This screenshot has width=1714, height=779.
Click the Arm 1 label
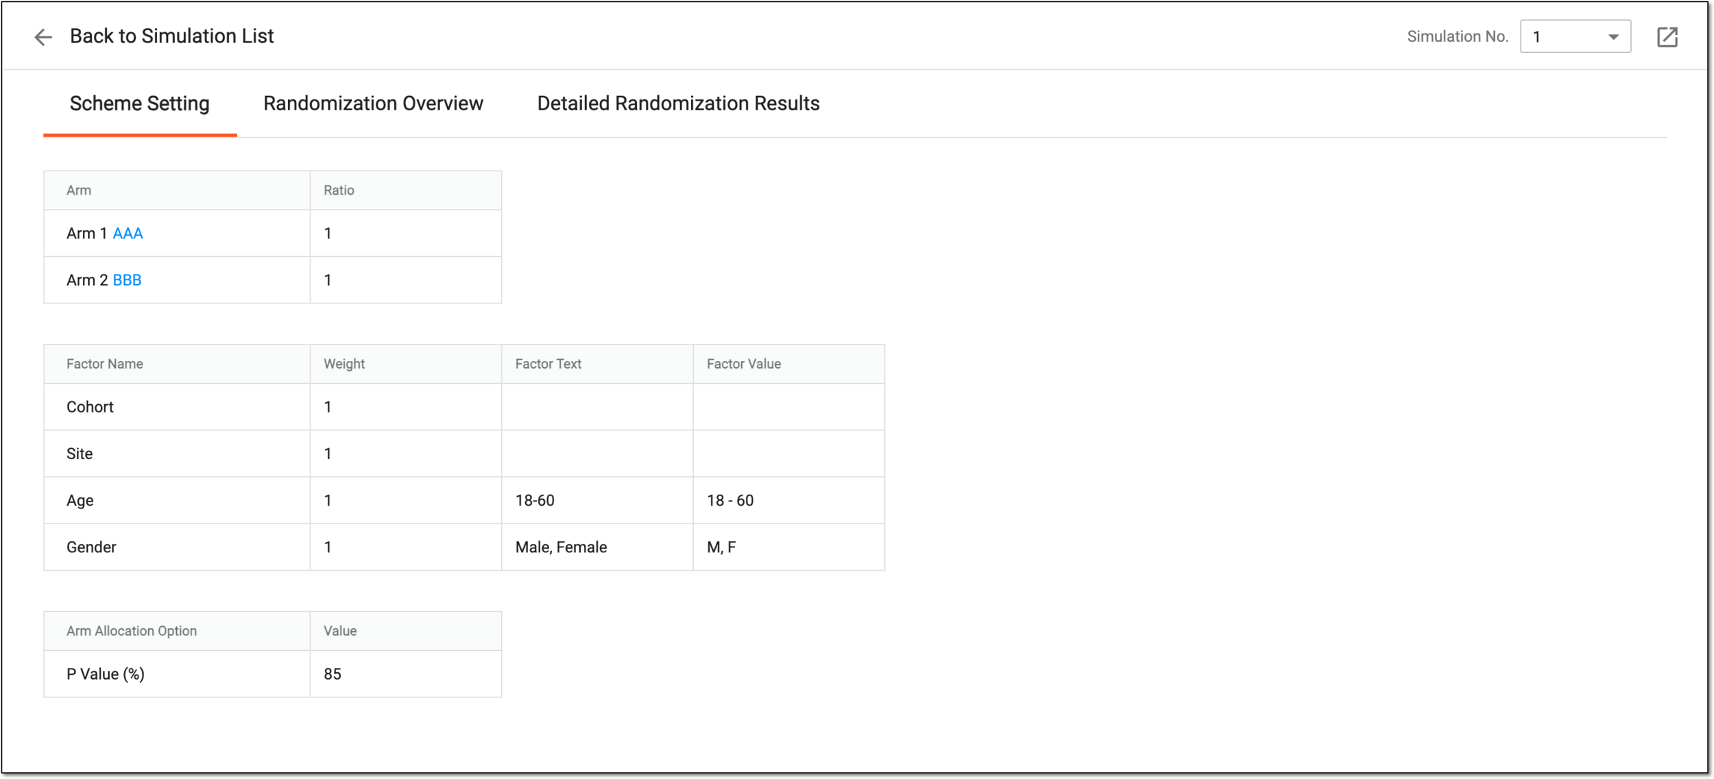tap(86, 234)
